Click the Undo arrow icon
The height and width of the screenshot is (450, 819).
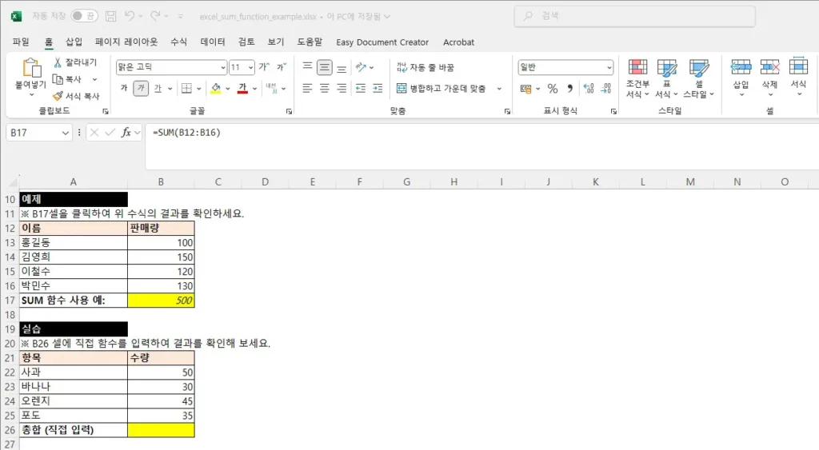(130, 16)
